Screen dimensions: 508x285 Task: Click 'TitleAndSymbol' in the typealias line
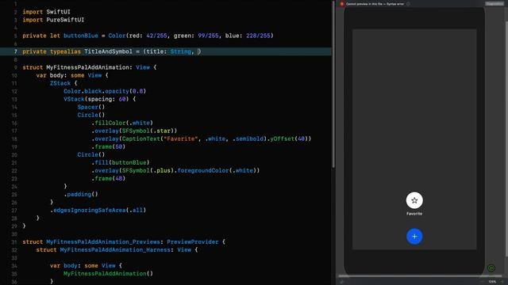[108, 51]
